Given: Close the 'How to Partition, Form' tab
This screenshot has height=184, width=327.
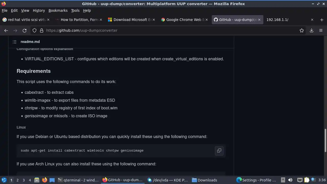Looking at the screenshot, I should click(101, 20).
